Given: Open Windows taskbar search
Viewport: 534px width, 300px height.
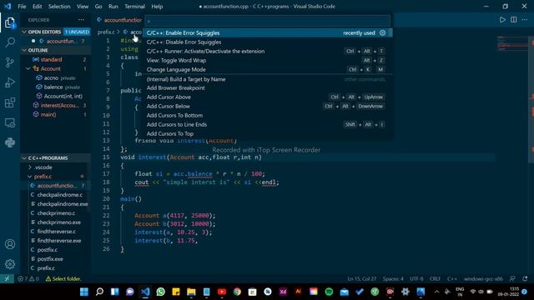Looking at the screenshot, I should coord(99,292).
